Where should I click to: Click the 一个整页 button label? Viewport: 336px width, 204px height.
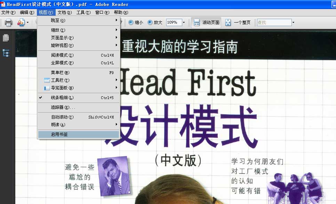point(242,23)
